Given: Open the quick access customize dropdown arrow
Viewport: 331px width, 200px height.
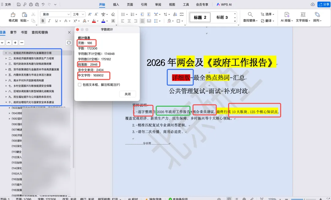Looking at the screenshot, I should click(x=55, y=4).
